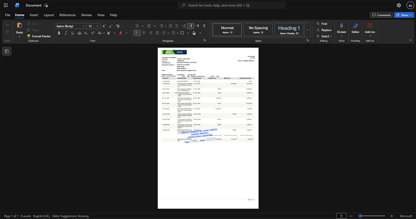Viewport: 416px width, 219px height.
Task: Toggle the print layout view in status bar
Action: (342, 216)
